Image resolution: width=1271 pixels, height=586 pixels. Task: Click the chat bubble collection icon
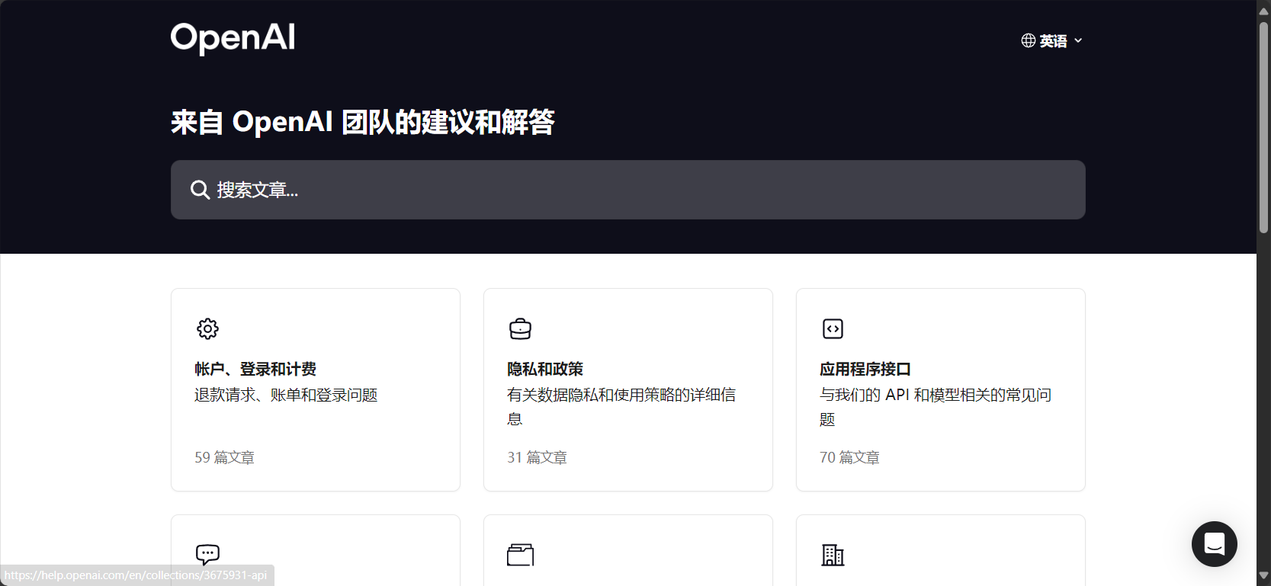tap(207, 555)
